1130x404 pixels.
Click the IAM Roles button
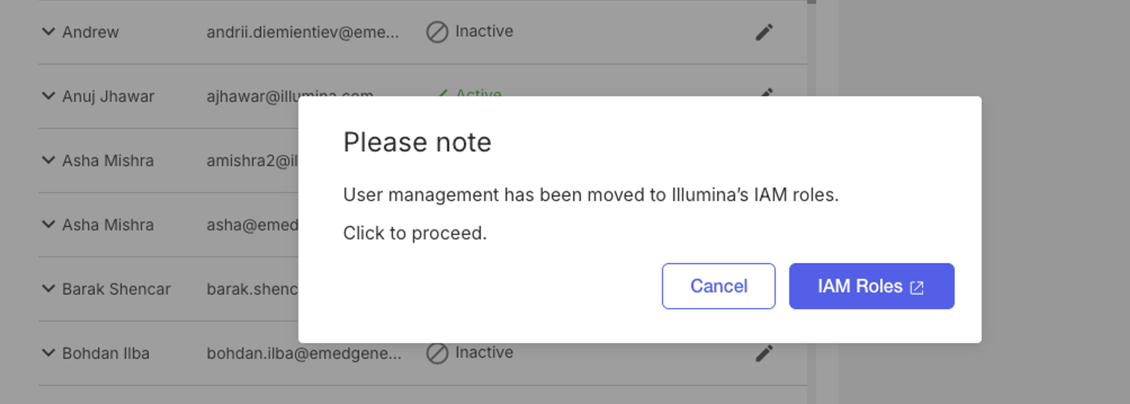tap(871, 286)
